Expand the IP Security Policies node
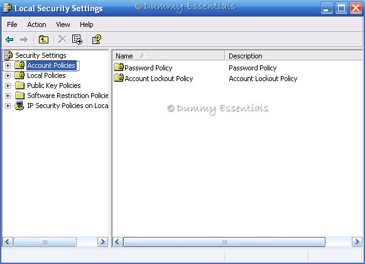This screenshot has width=365, height=264. click(8, 106)
